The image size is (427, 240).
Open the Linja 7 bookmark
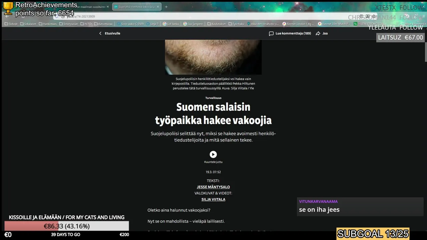click(152, 24)
